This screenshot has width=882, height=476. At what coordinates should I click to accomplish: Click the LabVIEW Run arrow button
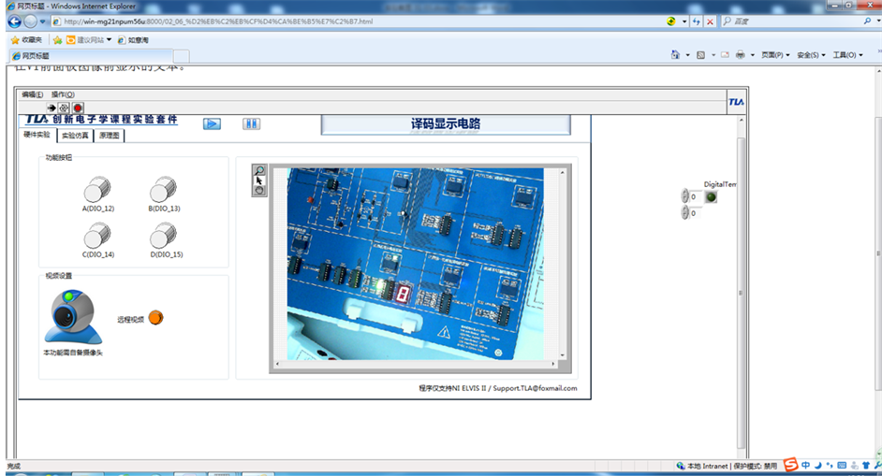click(51, 108)
